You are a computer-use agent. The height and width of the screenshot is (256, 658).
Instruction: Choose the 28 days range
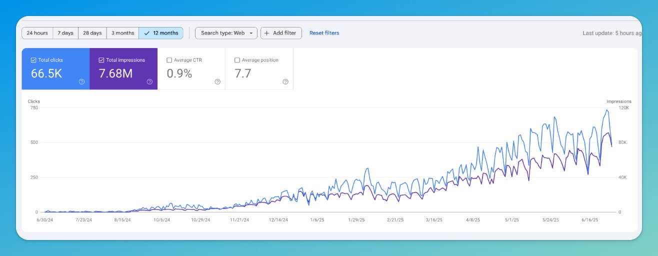click(92, 33)
